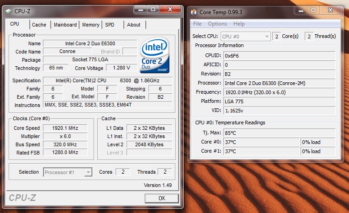Click the Version 1.49 text
The width and height of the screenshot is (349, 213).
coord(158,185)
